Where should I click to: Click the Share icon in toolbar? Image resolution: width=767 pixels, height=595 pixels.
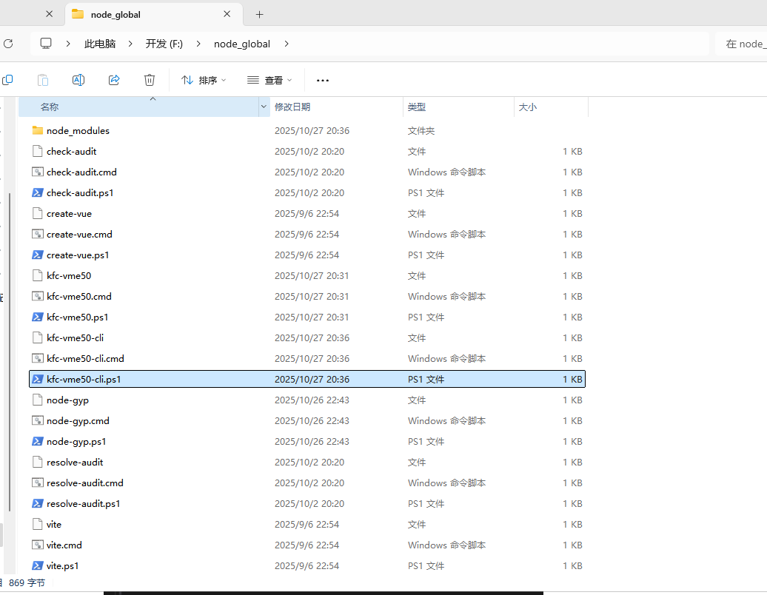pyautogui.click(x=114, y=80)
